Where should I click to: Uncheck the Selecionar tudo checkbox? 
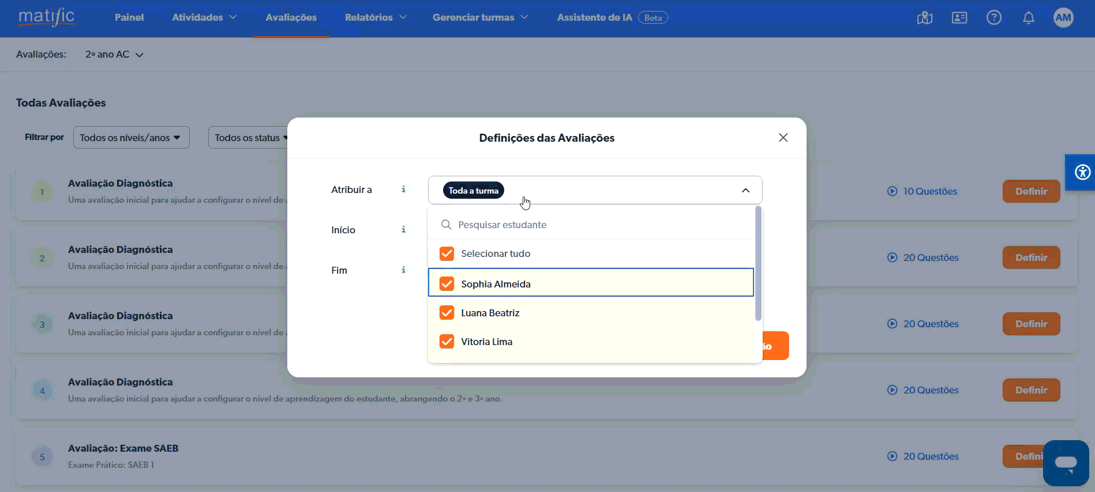pos(447,253)
